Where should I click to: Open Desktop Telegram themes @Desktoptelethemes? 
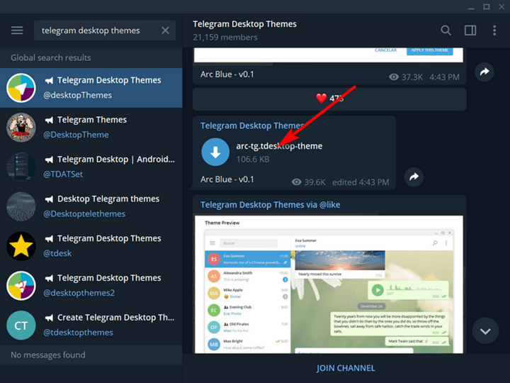(x=91, y=206)
